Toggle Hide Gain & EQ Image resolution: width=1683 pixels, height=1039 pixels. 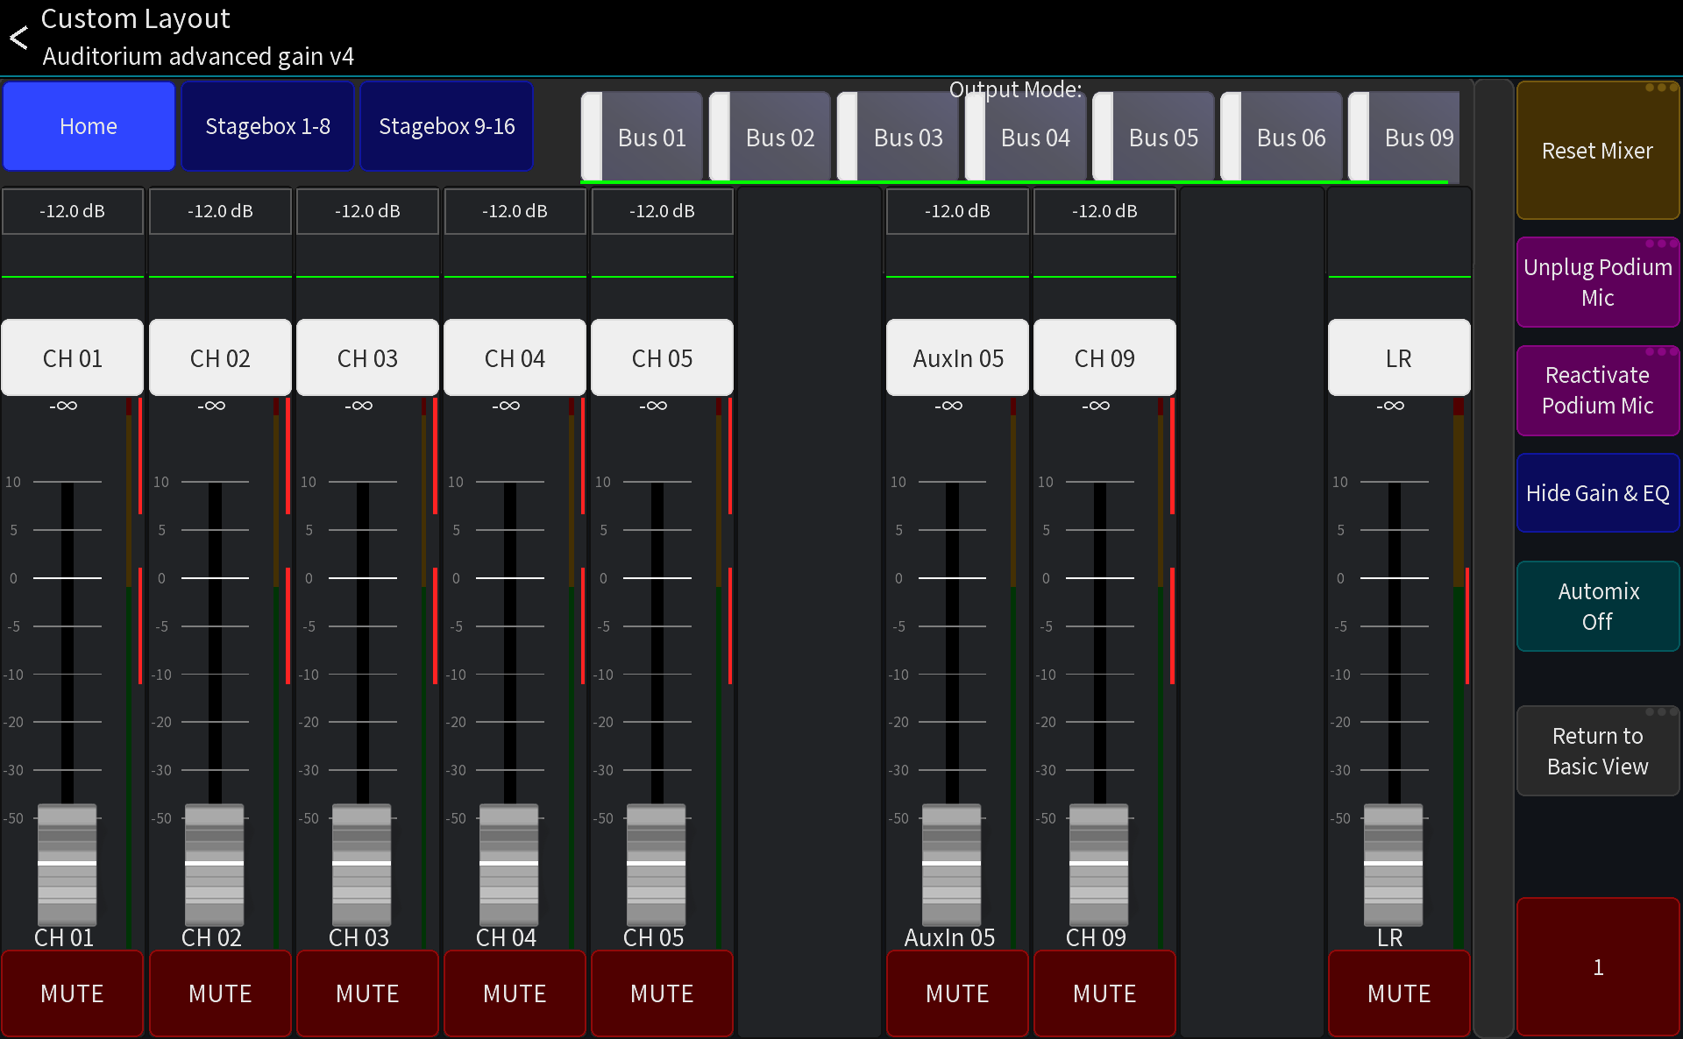tap(1597, 492)
